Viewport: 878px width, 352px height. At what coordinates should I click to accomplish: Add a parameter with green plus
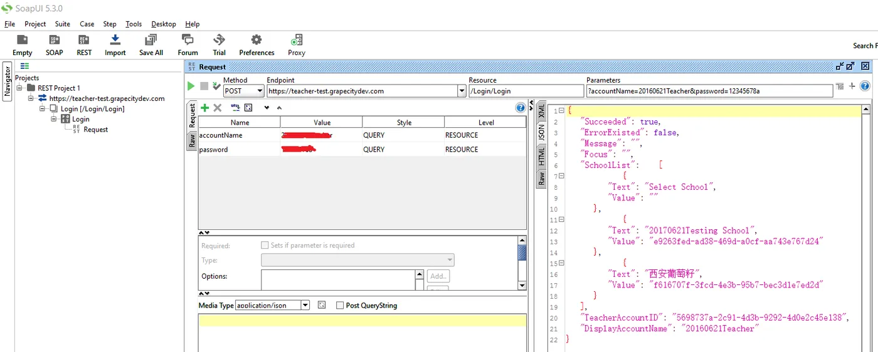pos(204,108)
